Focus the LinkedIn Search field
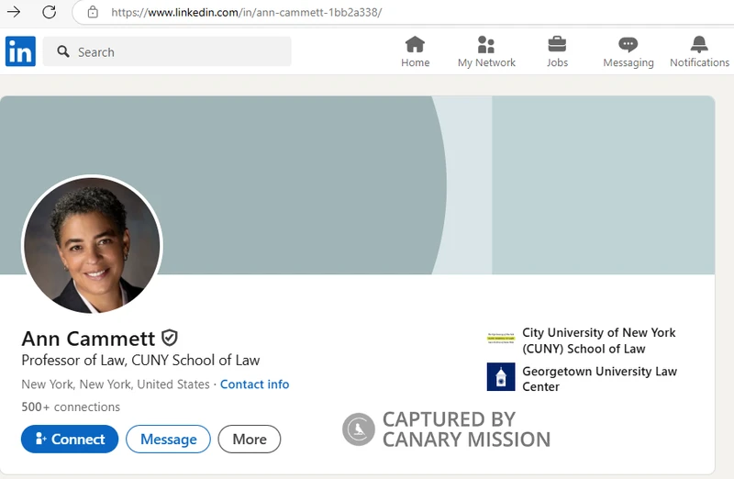The height and width of the screenshot is (479, 734). point(167,51)
